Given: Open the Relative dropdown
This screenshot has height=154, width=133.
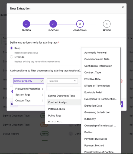Looking at the screenshot, I should (x=62, y=81).
